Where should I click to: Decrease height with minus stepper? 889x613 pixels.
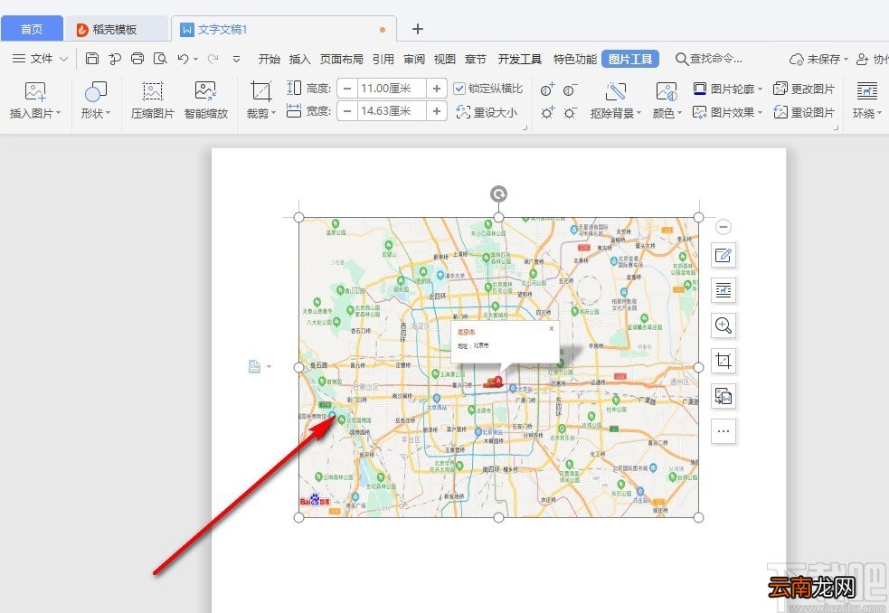pos(347,89)
